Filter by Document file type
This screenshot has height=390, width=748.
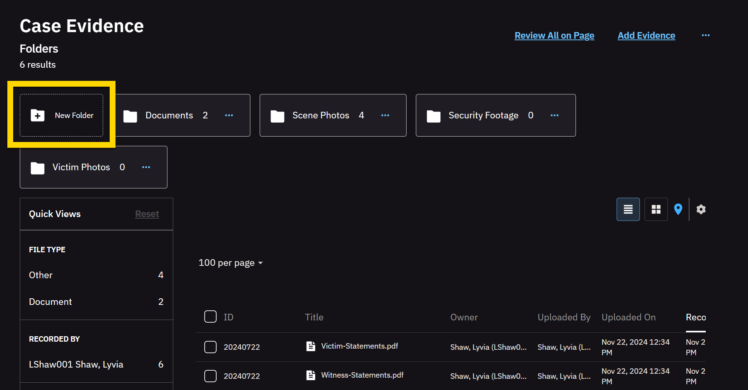click(50, 302)
